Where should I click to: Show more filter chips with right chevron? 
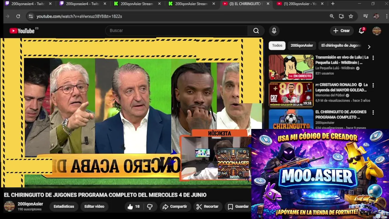[369, 47]
